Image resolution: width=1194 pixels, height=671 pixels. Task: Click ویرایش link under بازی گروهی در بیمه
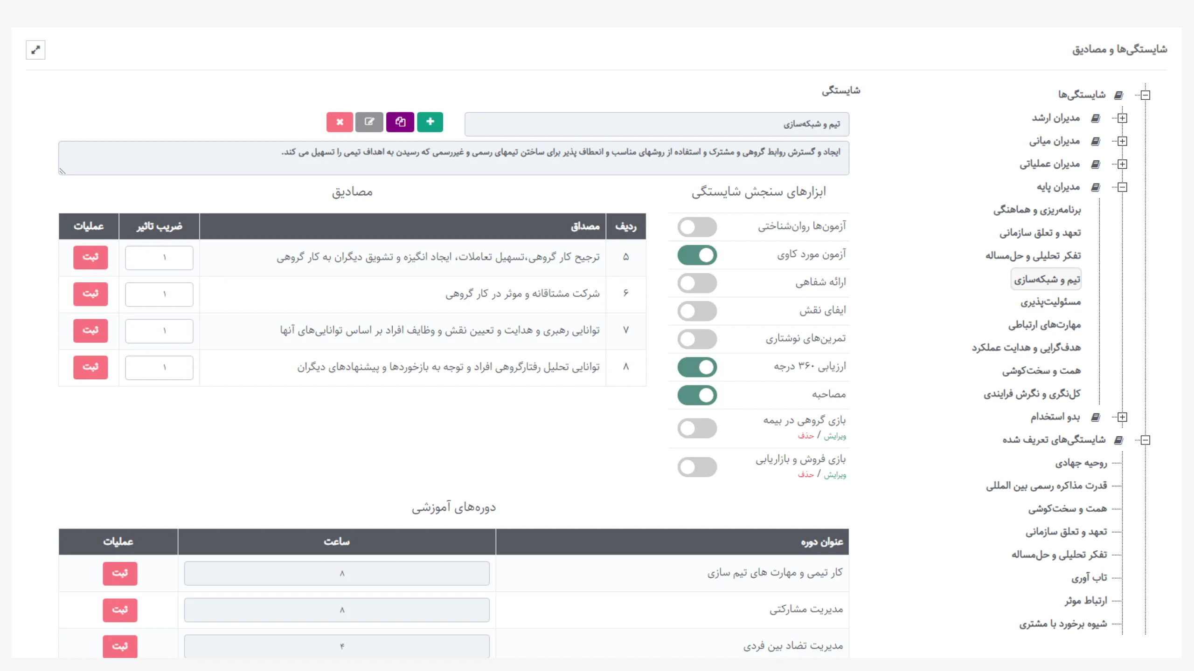tap(835, 436)
